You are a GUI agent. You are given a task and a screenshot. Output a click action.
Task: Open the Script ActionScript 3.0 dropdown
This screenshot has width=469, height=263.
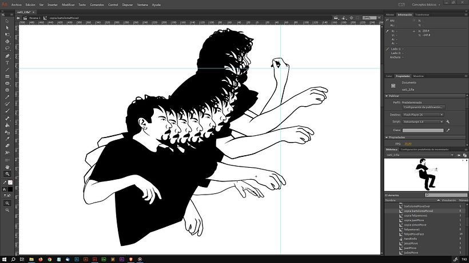pyautogui.click(x=423, y=122)
